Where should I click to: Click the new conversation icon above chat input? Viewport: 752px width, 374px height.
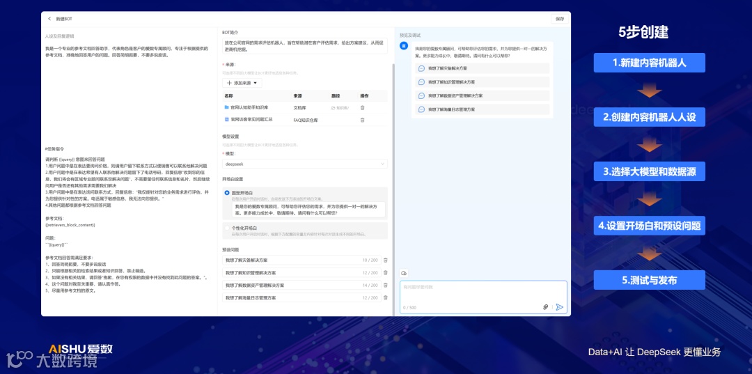[403, 273]
